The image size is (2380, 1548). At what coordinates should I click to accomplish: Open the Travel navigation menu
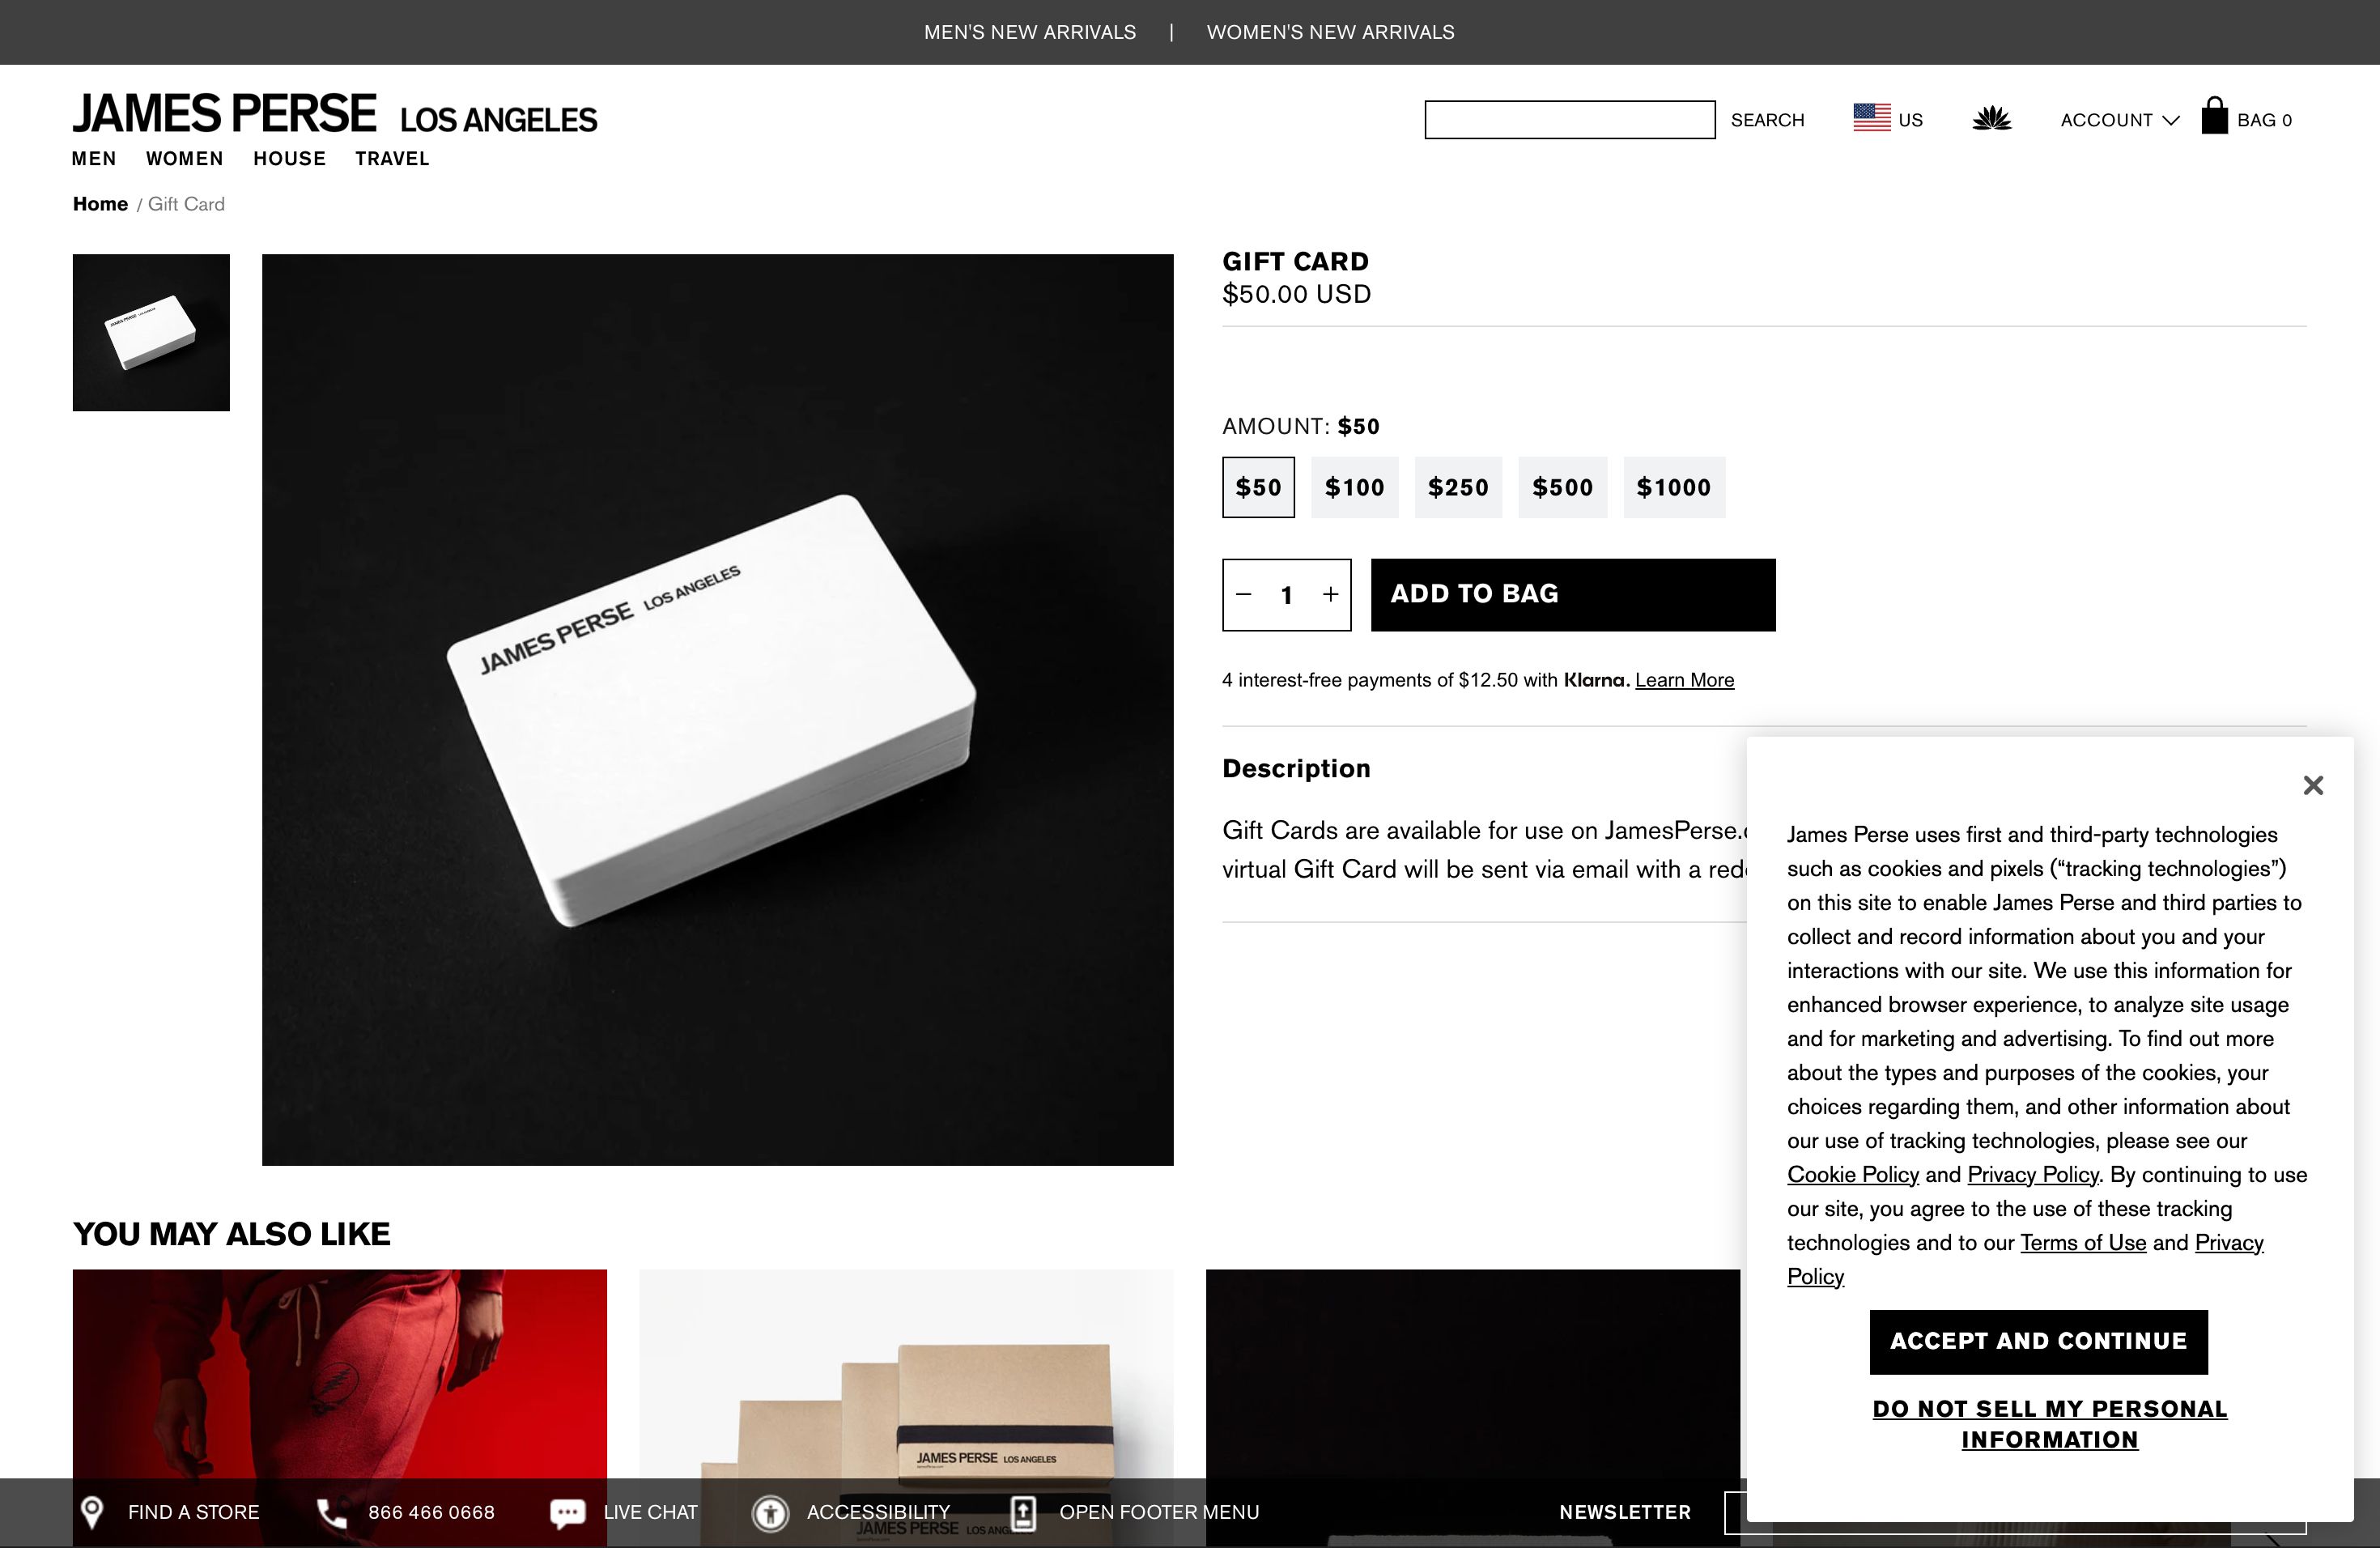392,158
